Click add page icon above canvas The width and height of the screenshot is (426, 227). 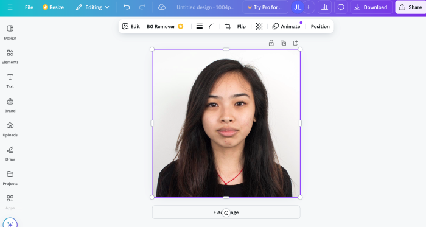pos(296,43)
